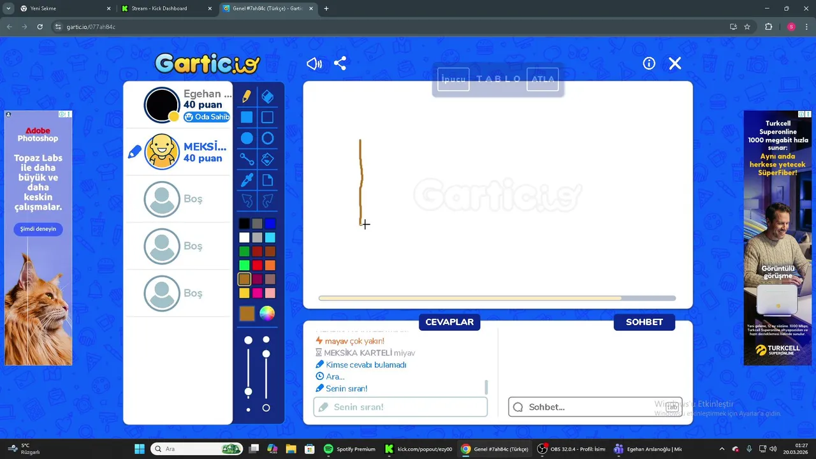Click the brush size slider handle

click(x=249, y=391)
